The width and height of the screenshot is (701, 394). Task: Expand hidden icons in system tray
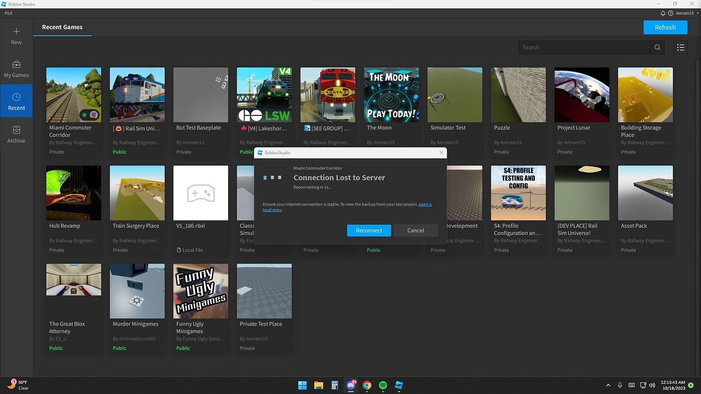point(608,385)
